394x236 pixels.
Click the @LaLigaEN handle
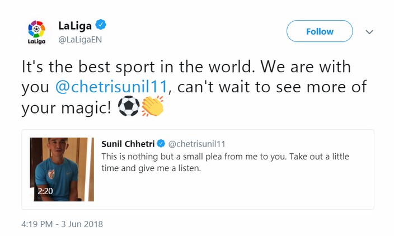pyautogui.click(x=80, y=40)
